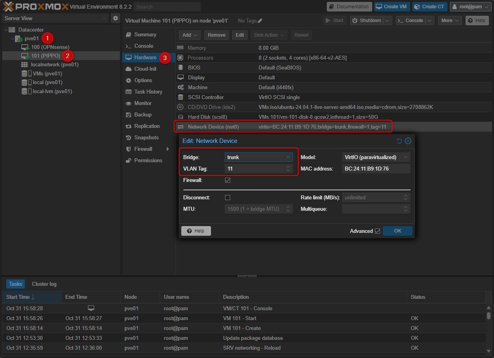Select the local-lvm (pve01) storage icon
Viewport: 494px width, 358px height.
(25, 92)
